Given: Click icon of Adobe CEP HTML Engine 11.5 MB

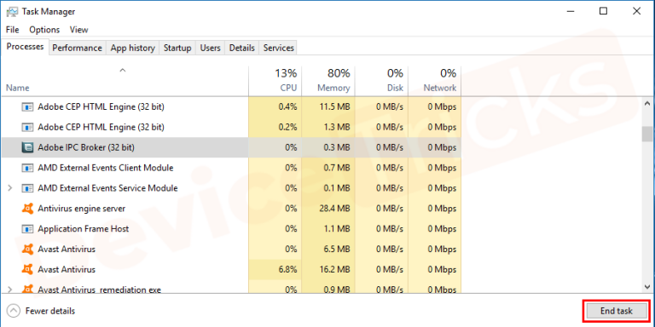Looking at the screenshot, I should pos(27,106).
